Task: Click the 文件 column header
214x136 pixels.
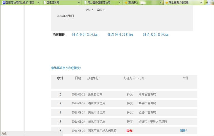Action: pos(185,78)
